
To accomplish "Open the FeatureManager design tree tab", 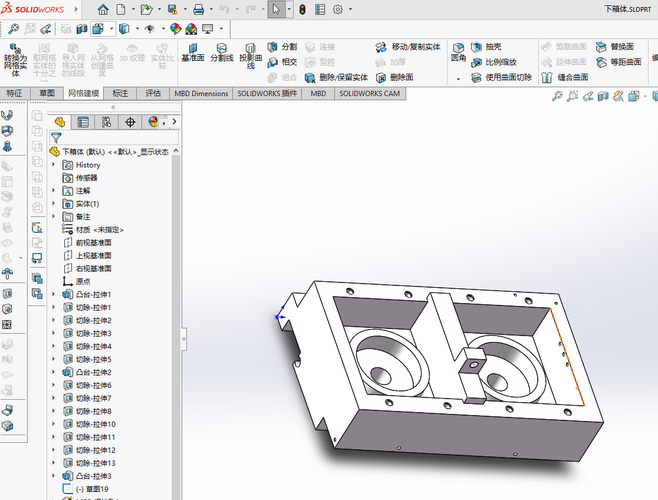I will 60,122.
